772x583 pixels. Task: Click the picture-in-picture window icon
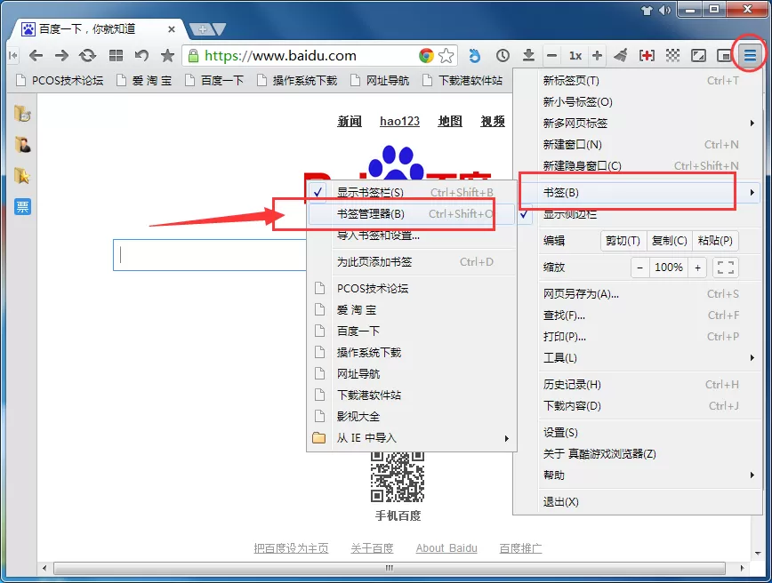[x=724, y=56]
